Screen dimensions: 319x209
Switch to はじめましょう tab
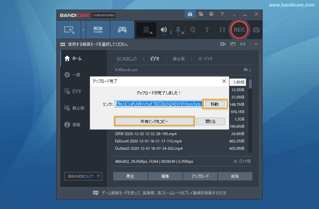click(x=127, y=59)
